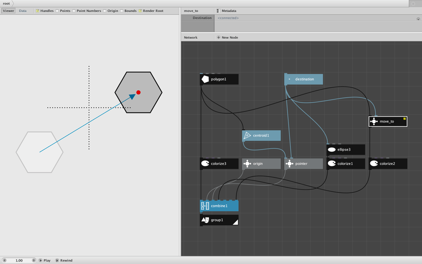Viewport: 422px width, 264px height.
Task: Select the combine1 node's list icon
Action: pos(205,206)
